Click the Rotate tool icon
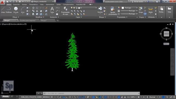This screenshot has height=99, width=176. (37, 8)
